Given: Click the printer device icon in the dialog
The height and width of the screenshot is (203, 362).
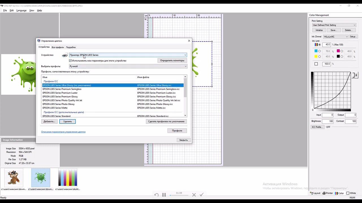Looking at the screenshot, I should click(x=65, y=55).
